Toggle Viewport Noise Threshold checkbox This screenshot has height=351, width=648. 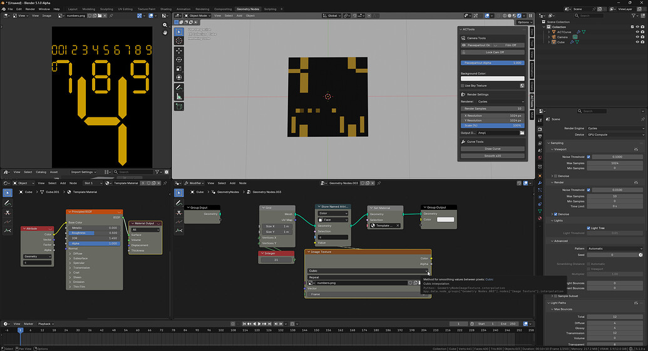589,157
